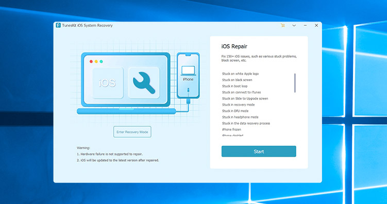Click the shopping cart purchase icon
This screenshot has width=387, height=204.
[283, 25]
